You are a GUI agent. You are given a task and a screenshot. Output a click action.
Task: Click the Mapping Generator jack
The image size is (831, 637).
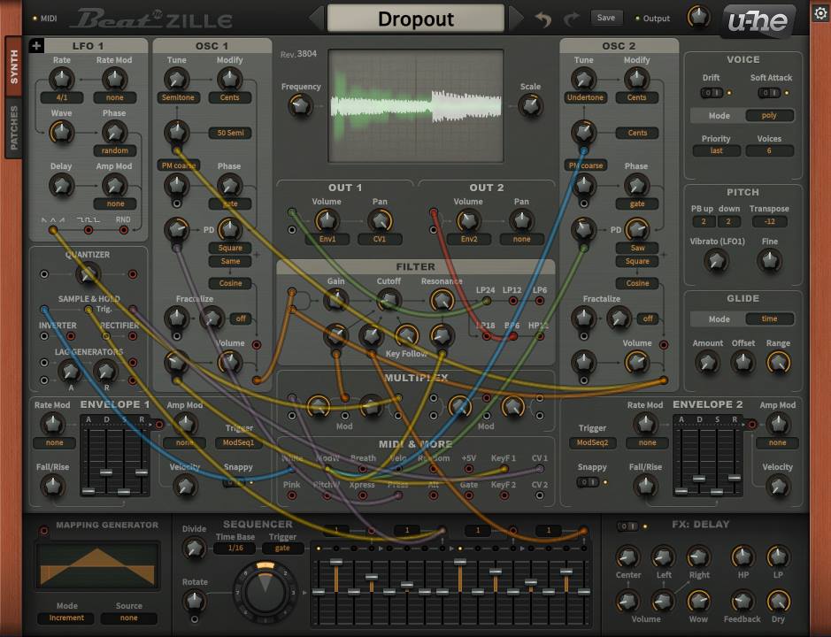[x=44, y=530]
